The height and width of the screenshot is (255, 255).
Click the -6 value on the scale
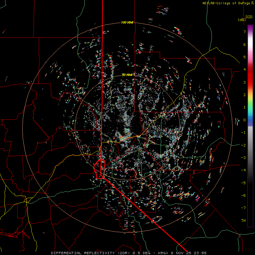243,195
